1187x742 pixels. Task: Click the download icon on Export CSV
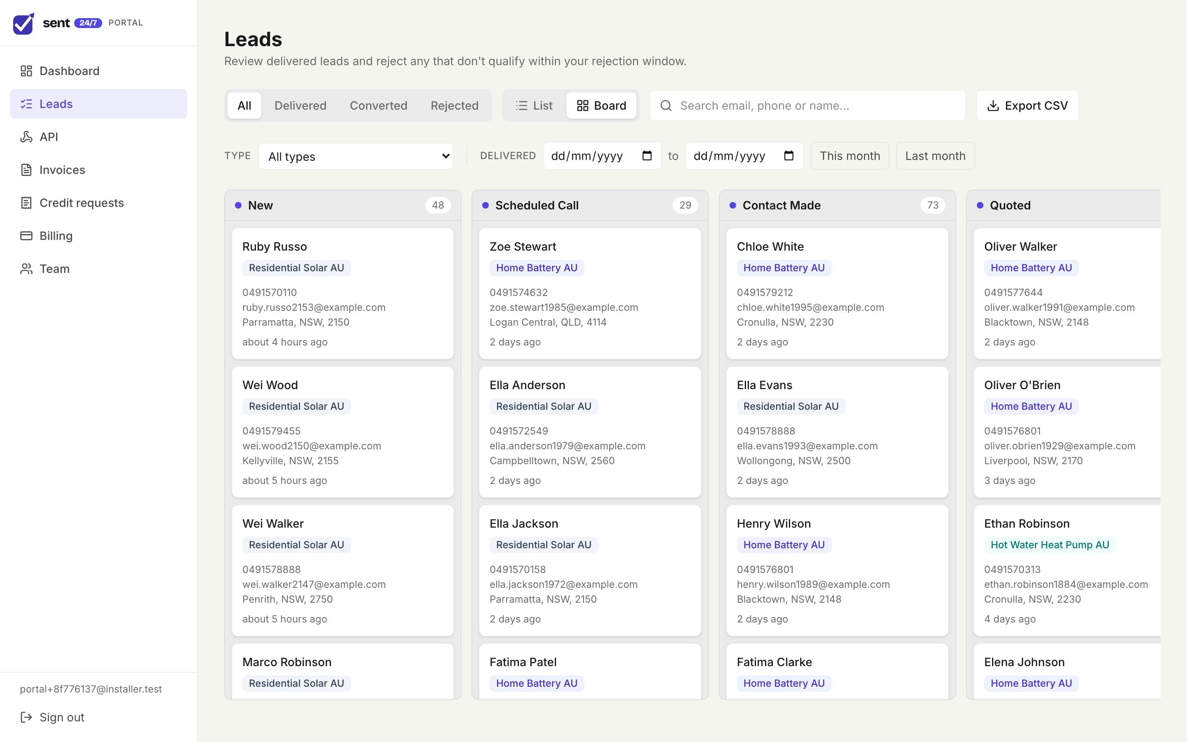pyautogui.click(x=993, y=106)
